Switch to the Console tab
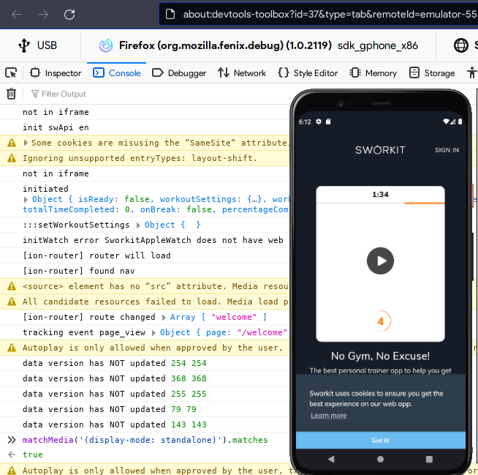This screenshot has width=478, height=475. (x=116, y=73)
